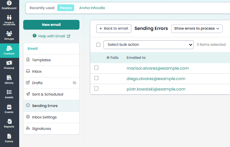Open marisol.alvarez@example.com email link
The width and height of the screenshot is (230, 147).
click(x=158, y=68)
